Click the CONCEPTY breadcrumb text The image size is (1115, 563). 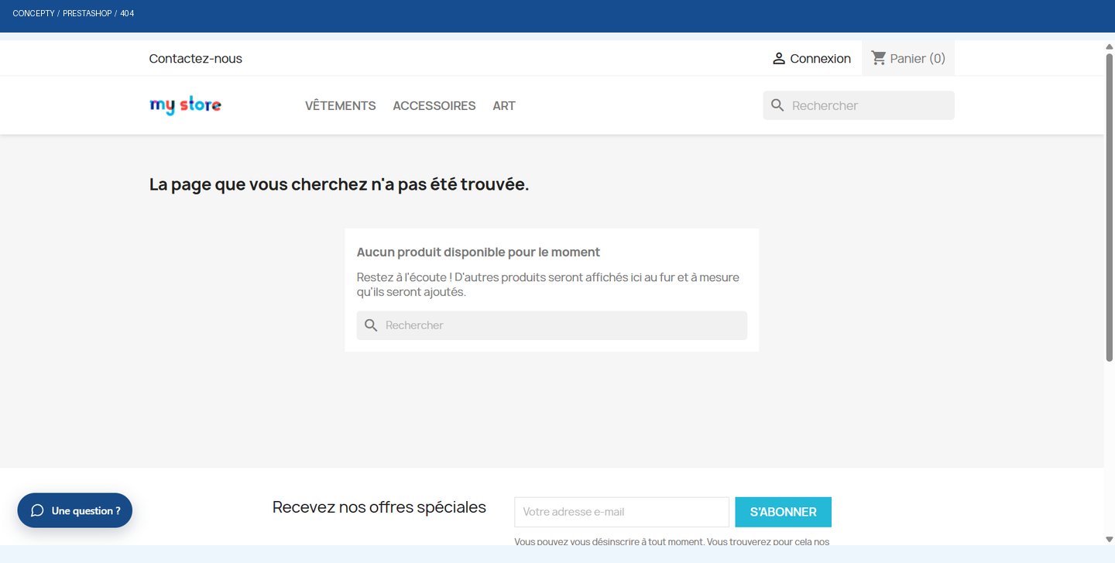(x=33, y=14)
